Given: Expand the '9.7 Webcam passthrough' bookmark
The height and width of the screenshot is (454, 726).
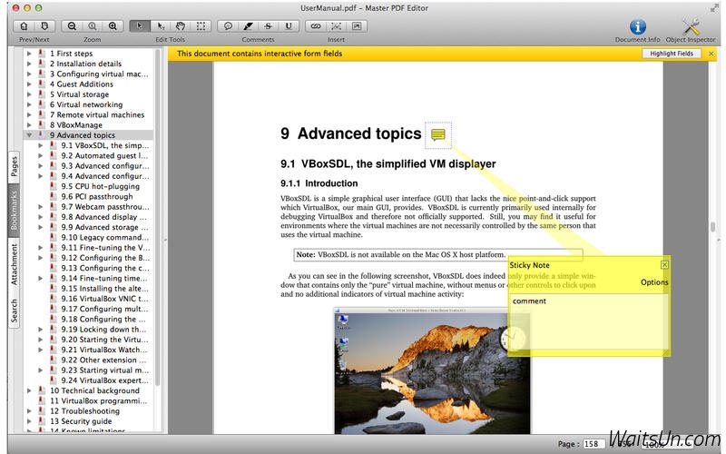Looking at the screenshot, I should [x=40, y=207].
